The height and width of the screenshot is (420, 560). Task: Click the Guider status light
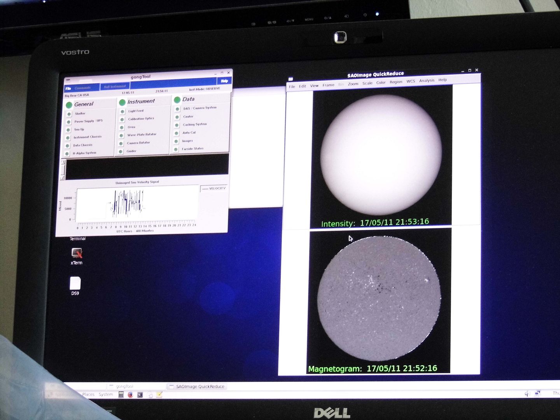[121, 151]
